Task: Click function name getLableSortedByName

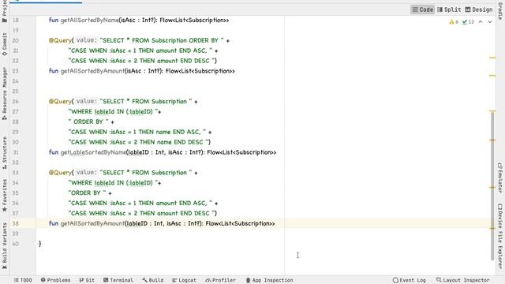Action: coord(93,152)
